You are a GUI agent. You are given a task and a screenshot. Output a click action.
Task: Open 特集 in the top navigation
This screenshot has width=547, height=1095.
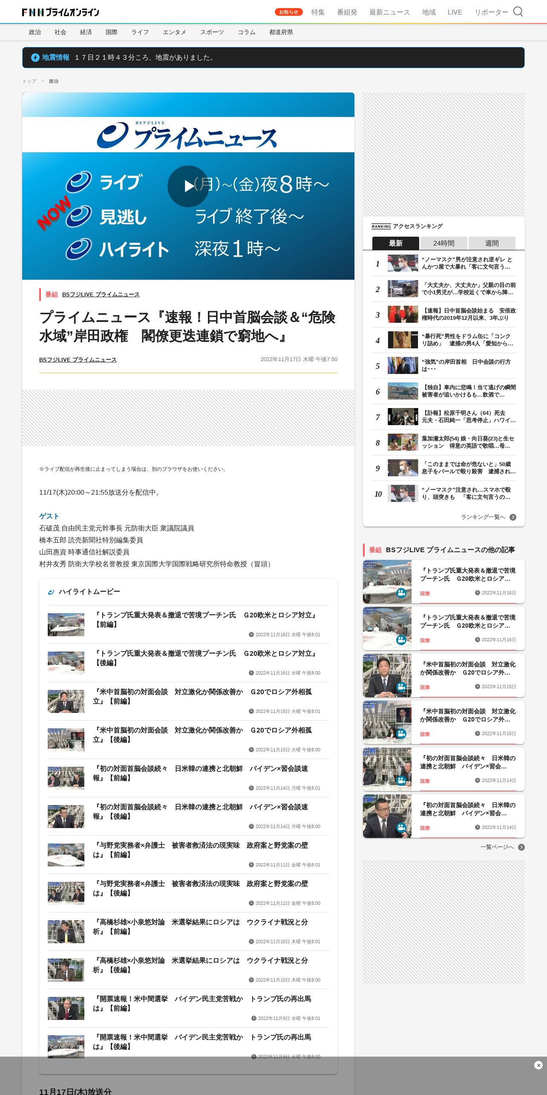[x=318, y=12]
